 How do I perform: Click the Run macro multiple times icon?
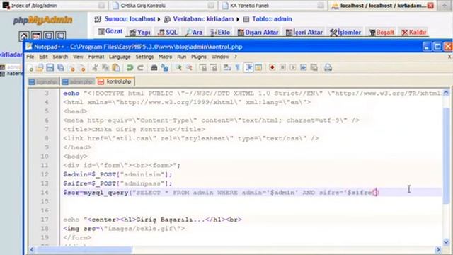click(x=304, y=68)
